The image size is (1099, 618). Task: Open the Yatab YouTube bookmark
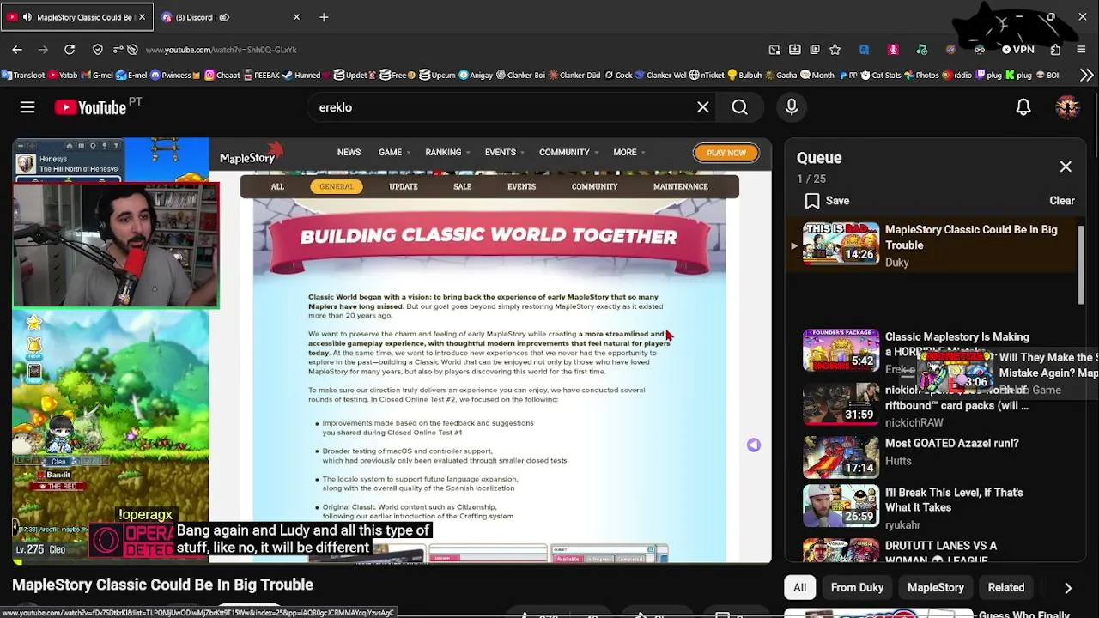(64, 76)
